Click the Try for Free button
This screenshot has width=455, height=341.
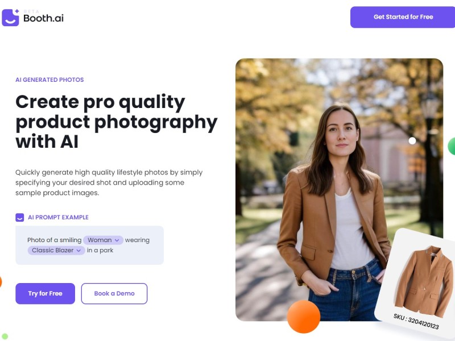pyautogui.click(x=45, y=293)
